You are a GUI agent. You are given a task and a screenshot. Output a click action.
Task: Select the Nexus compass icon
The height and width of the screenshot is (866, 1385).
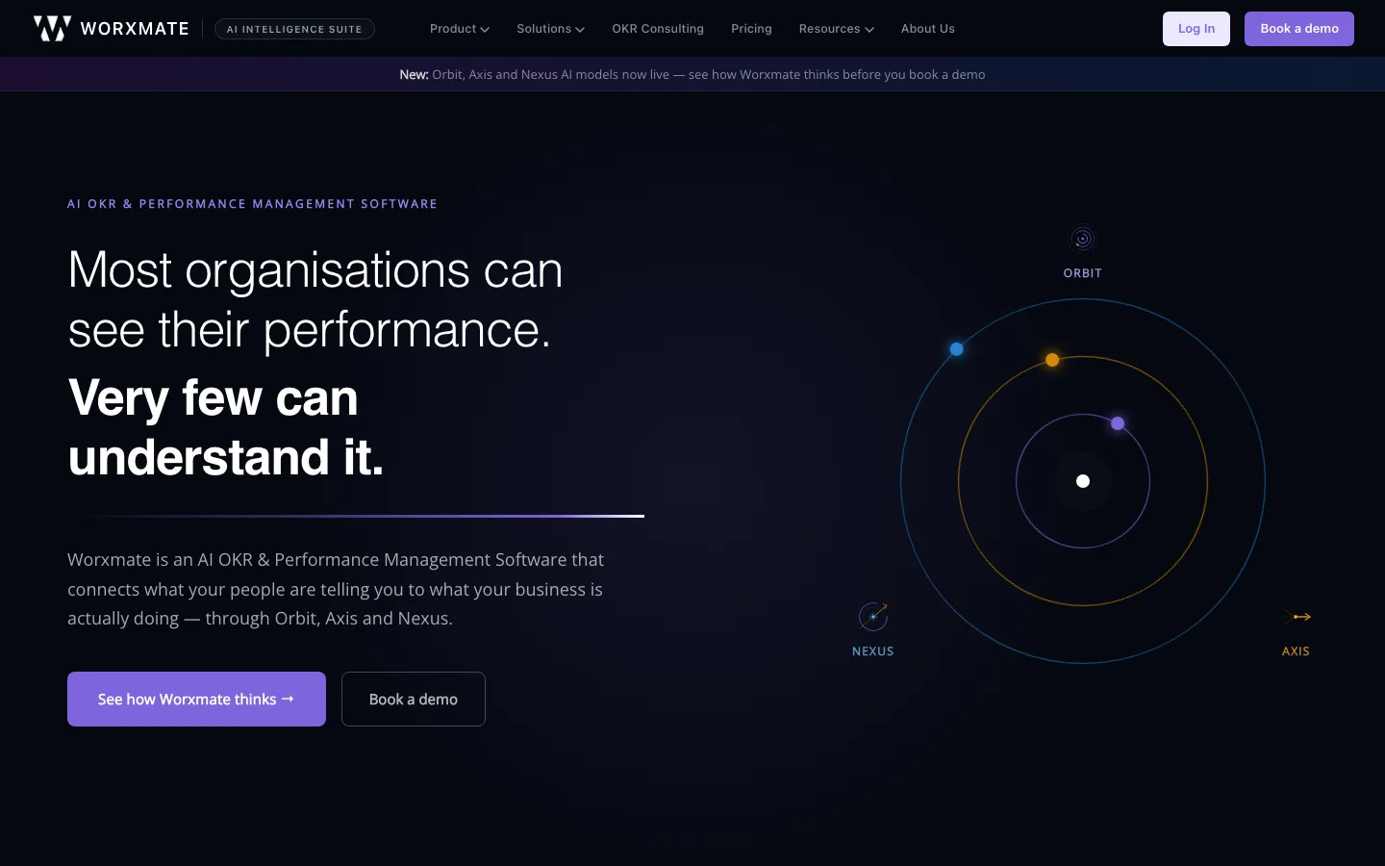pos(873,616)
